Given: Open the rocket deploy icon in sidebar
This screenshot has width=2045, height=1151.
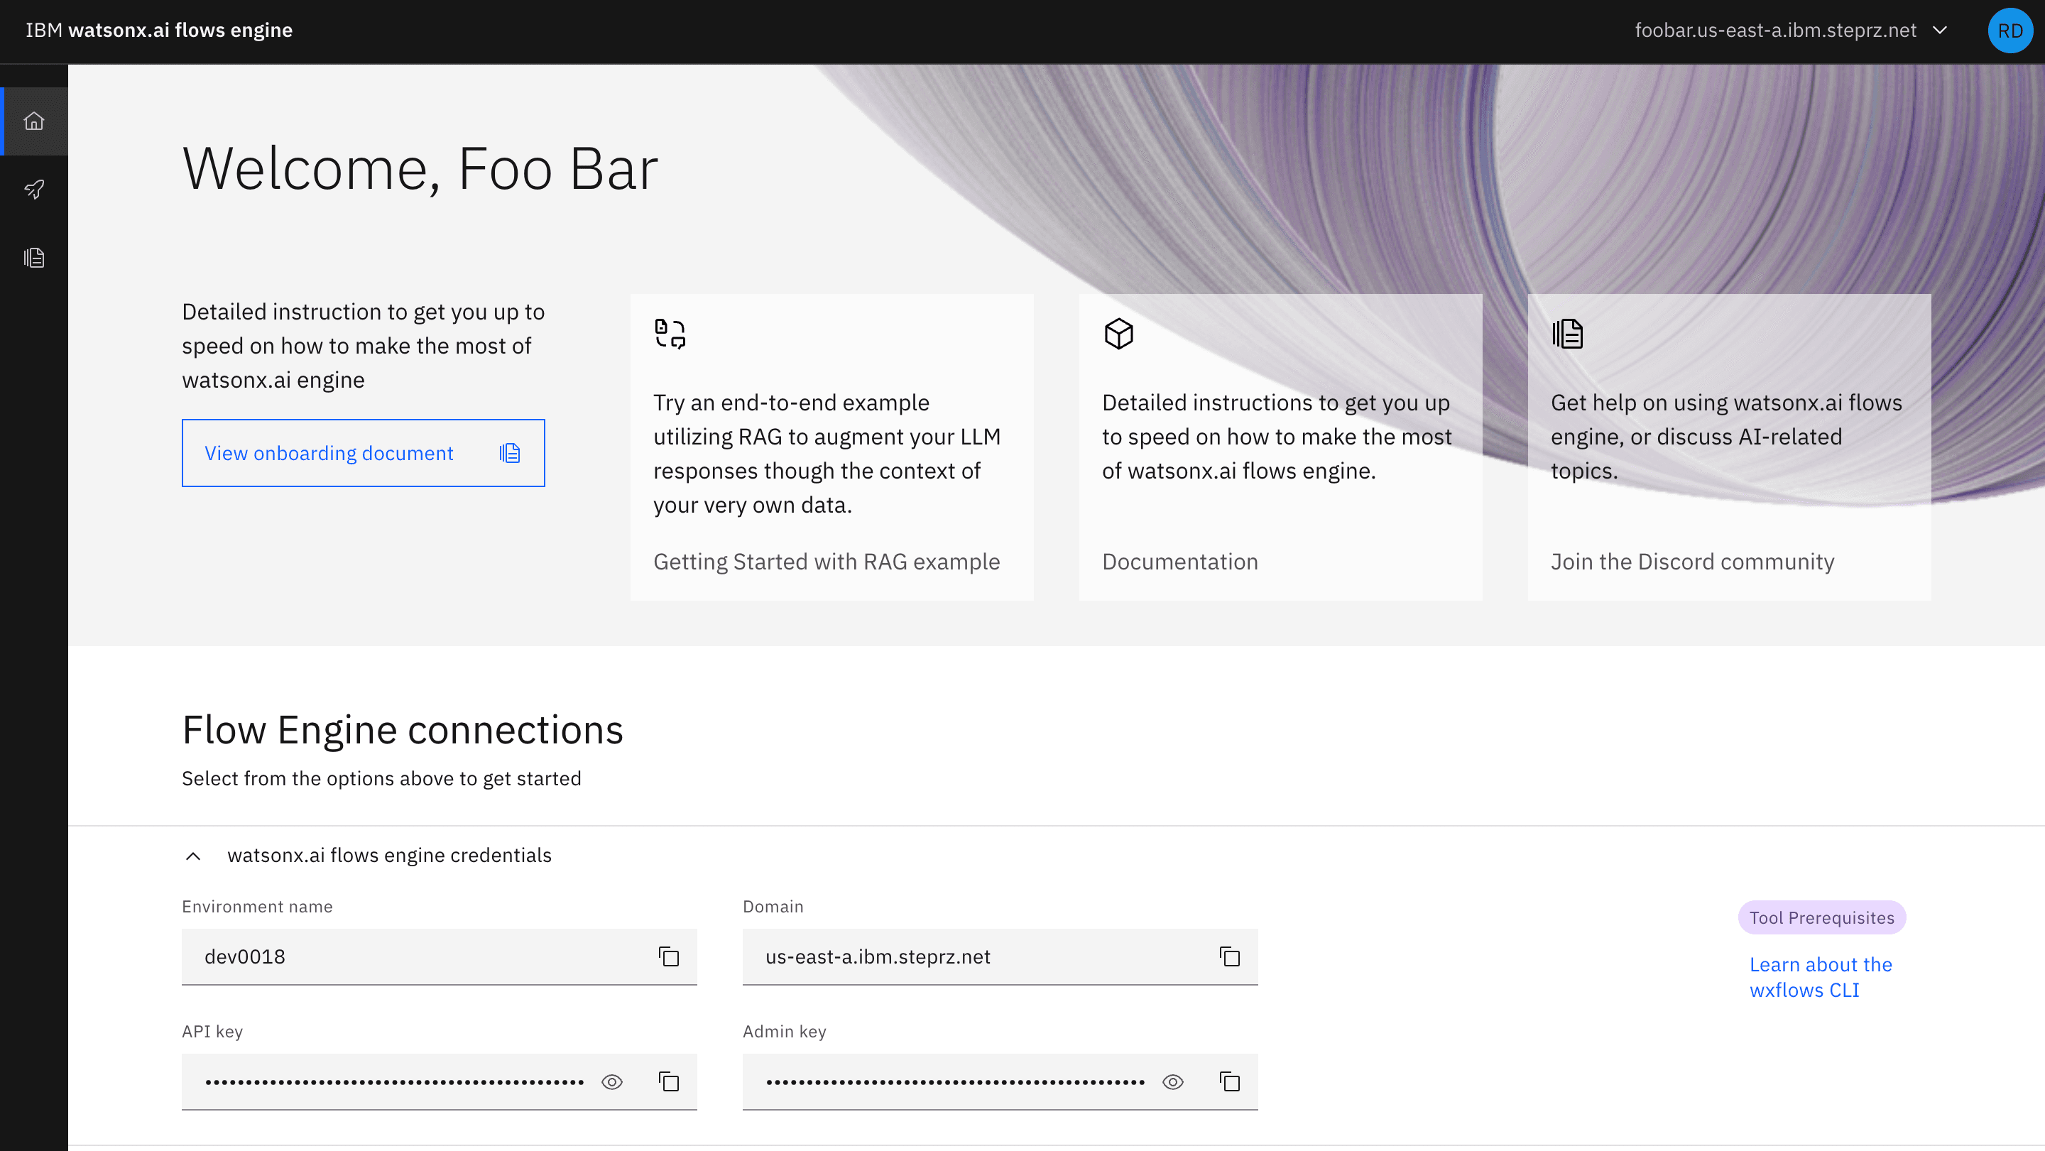Looking at the screenshot, I should (33, 190).
